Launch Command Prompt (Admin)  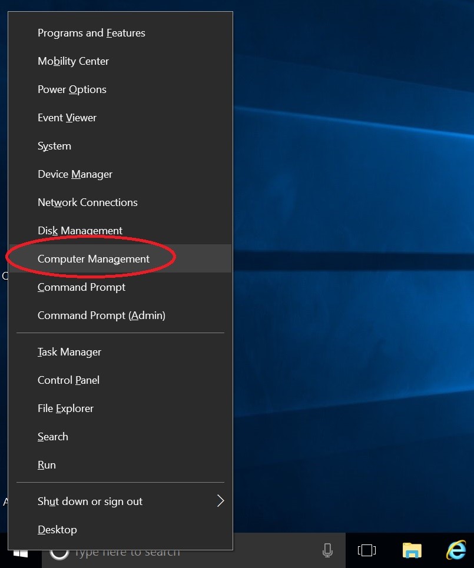tap(101, 315)
